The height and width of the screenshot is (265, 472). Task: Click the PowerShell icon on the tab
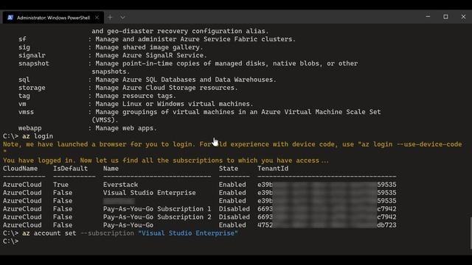tap(10, 18)
